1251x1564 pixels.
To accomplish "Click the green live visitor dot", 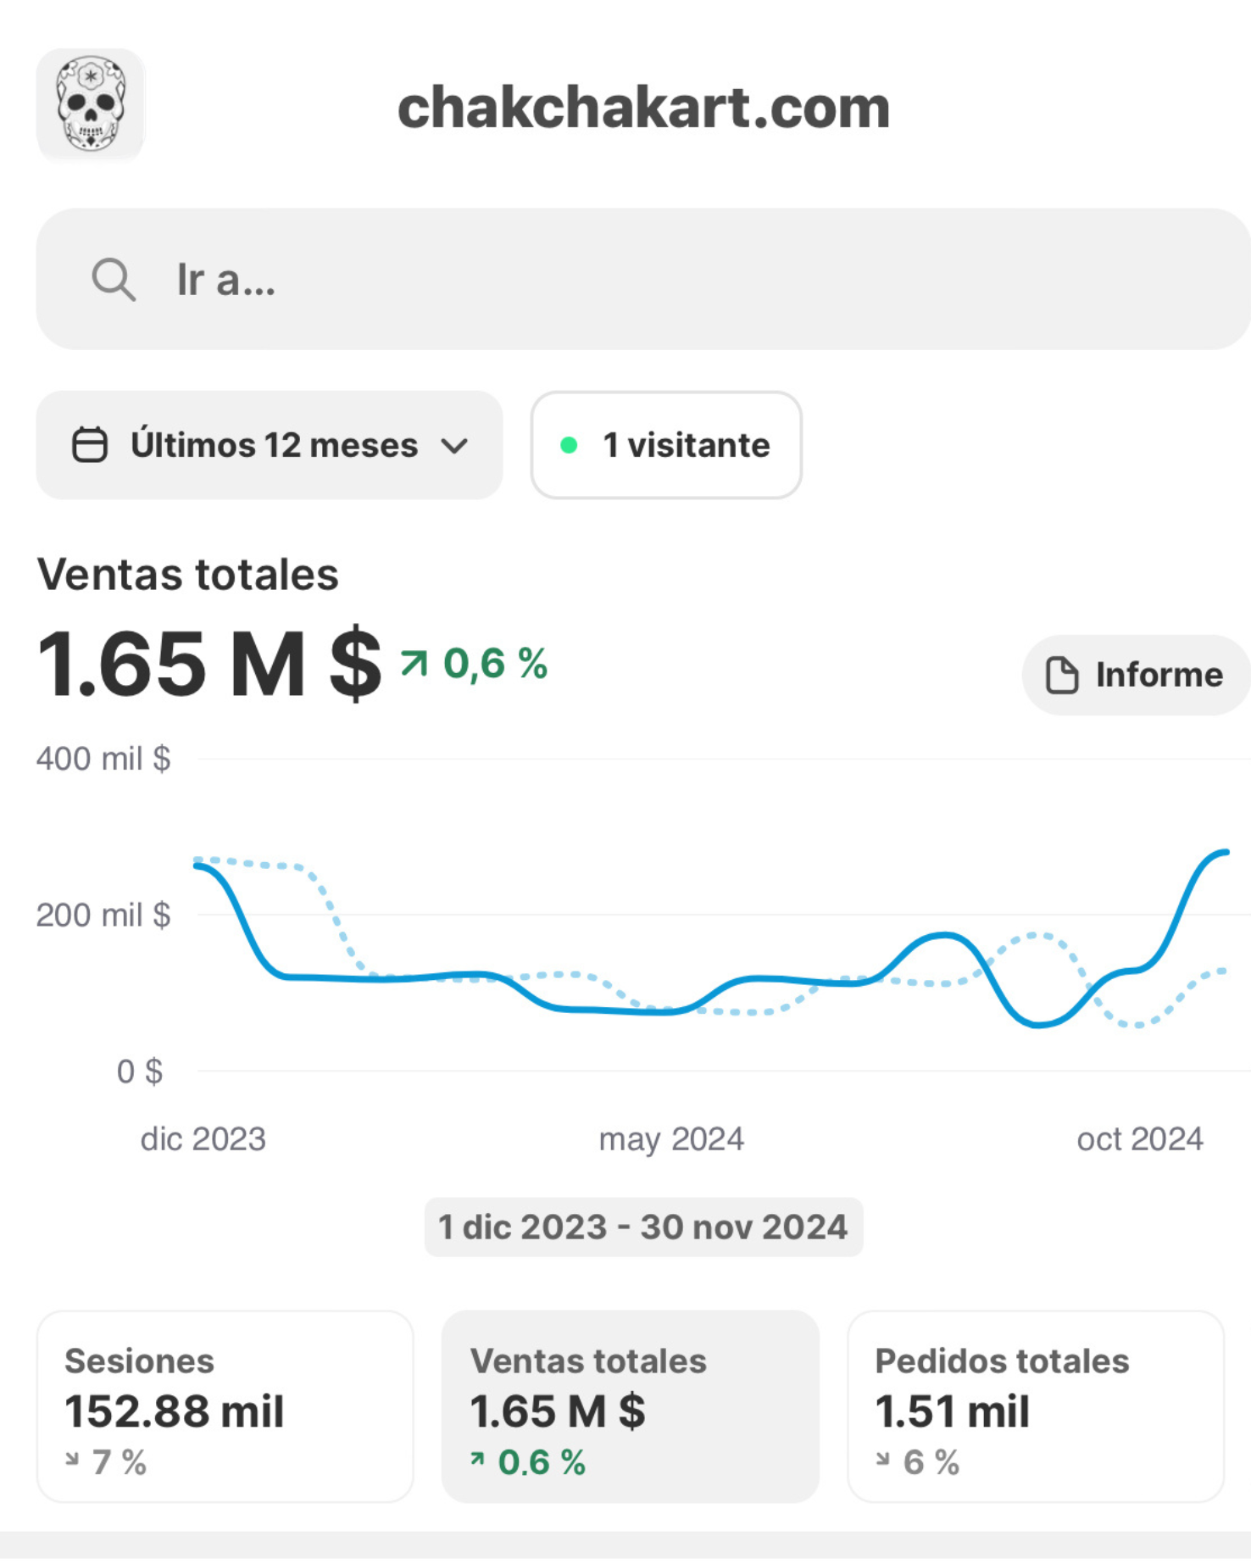I will coord(569,445).
